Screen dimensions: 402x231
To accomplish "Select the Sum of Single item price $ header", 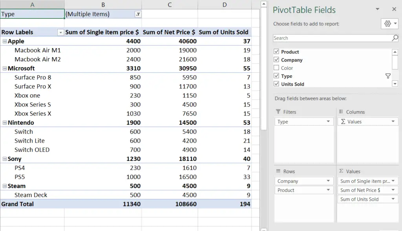I will pyautogui.click(x=103, y=32).
